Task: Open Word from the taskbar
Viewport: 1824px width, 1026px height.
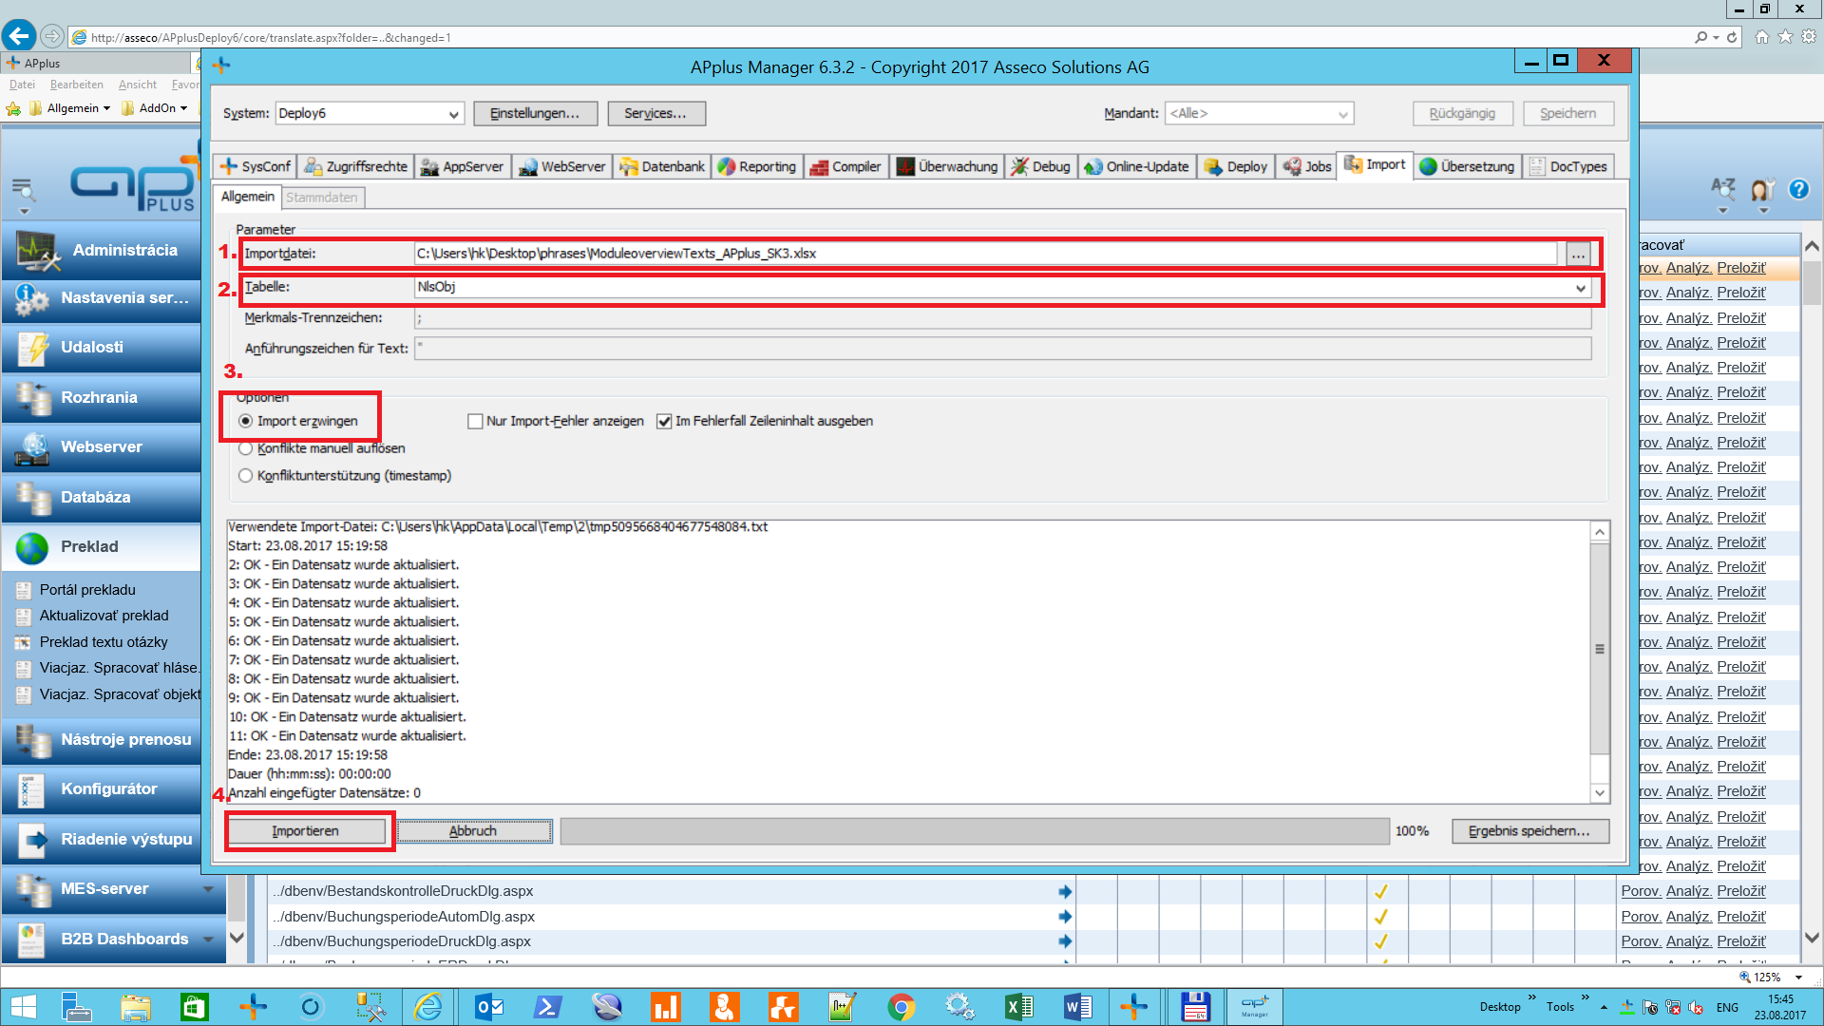Action: tap(1077, 1007)
